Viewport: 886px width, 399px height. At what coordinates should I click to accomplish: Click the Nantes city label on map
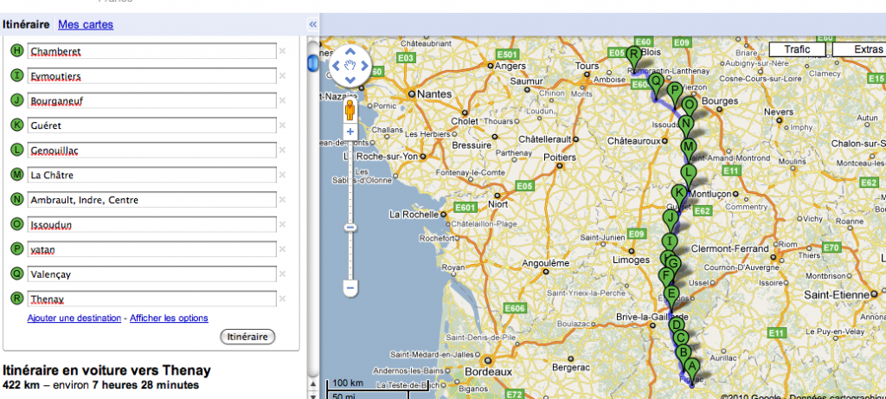(x=434, y=95)
